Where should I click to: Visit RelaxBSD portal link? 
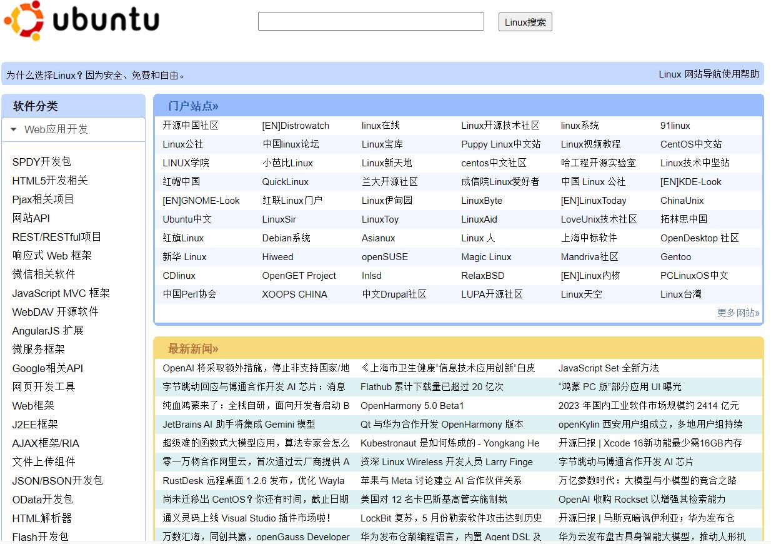(483, 276)
